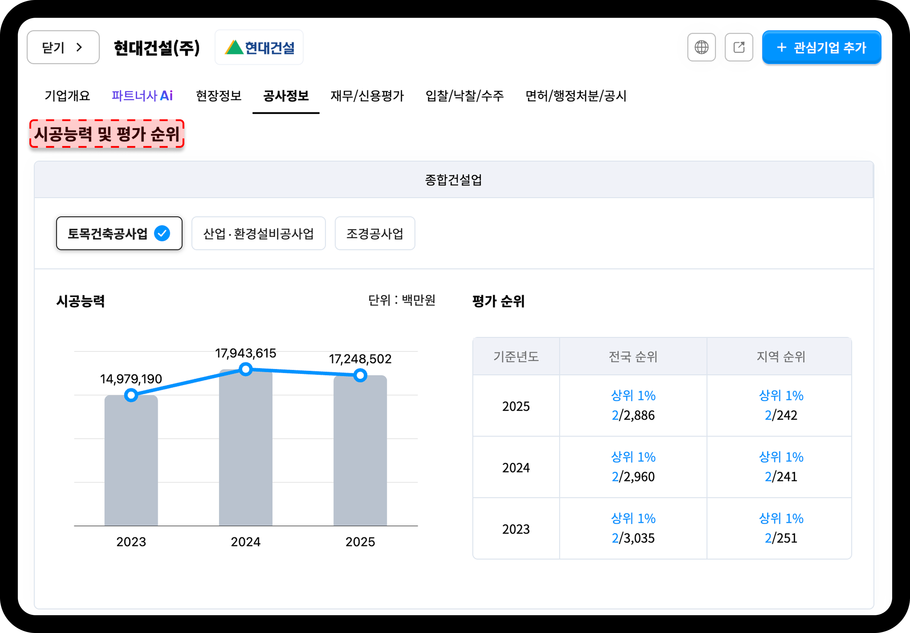
Task: Click national rank 2/2,960
Action: tap(633, 476)
